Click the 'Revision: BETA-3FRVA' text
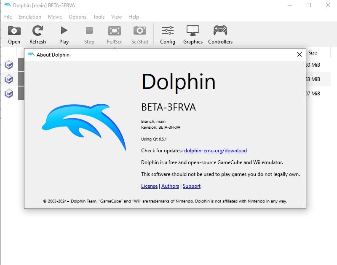Image resolution: width=337 pixels, height=265 pixels. [161, 127]
